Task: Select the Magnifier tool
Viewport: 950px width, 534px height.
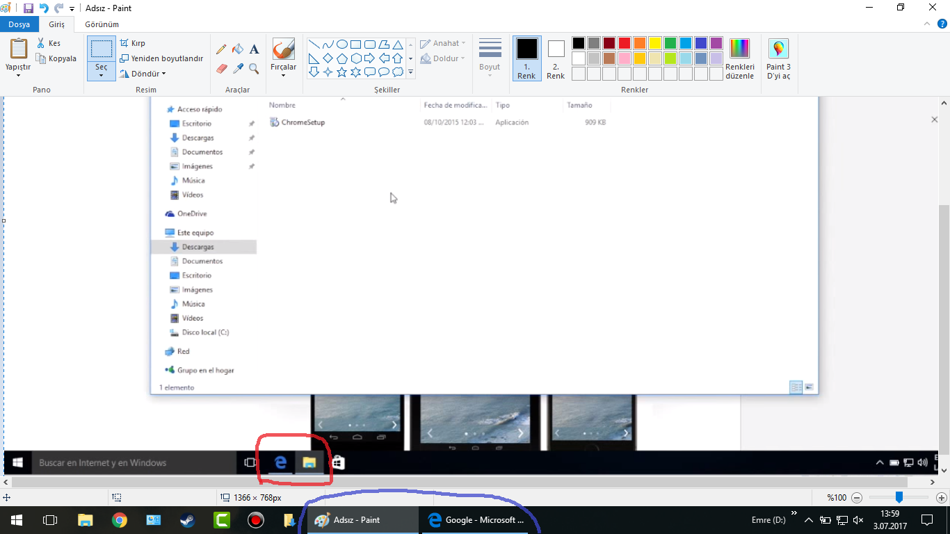Action: (254, 69)
